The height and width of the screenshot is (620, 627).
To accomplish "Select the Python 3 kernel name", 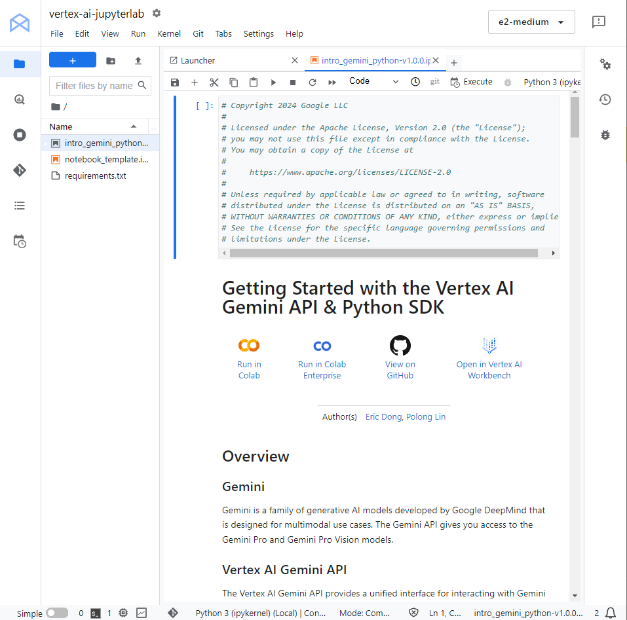I will click(552, 82).
